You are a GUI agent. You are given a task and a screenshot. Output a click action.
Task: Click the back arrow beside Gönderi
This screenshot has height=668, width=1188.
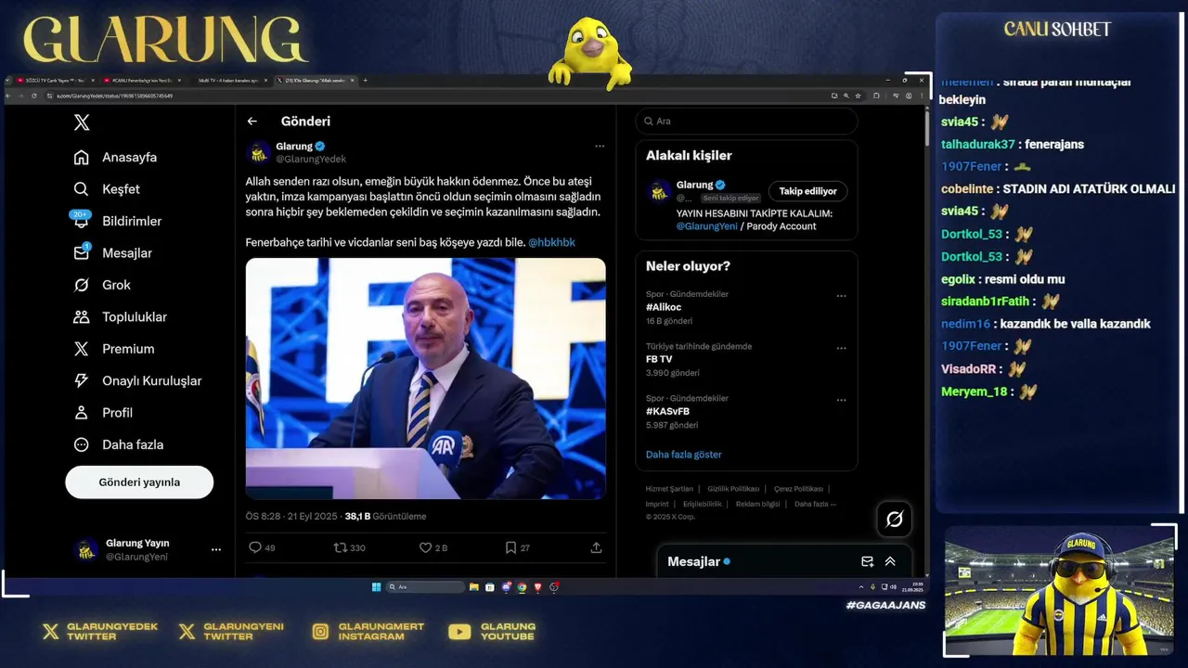[252, 122]
